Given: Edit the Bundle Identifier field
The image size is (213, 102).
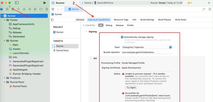Looking at the screenshot, I should coord(146,52).
